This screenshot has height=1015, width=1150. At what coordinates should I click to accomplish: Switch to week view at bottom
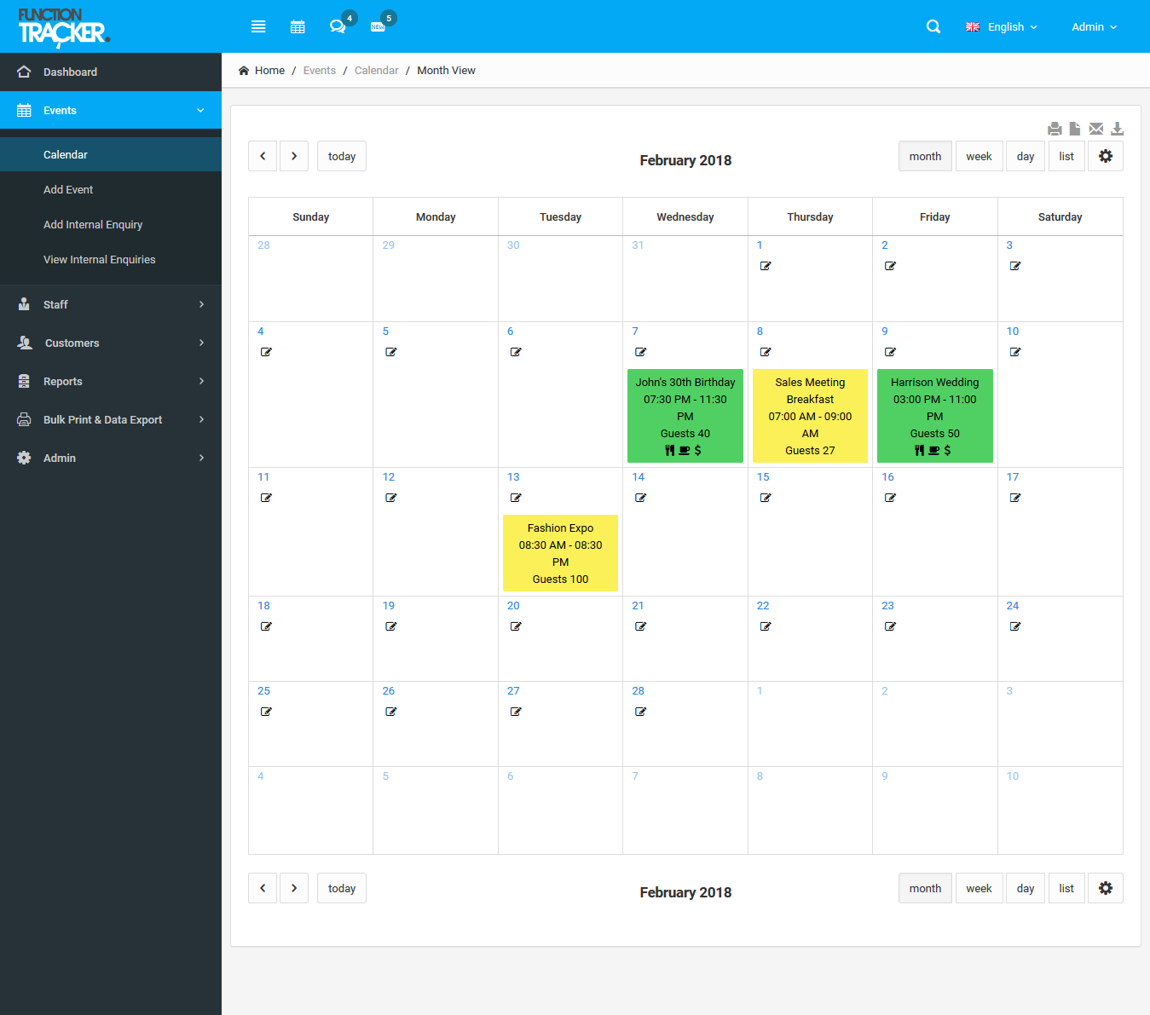[x=979, y=888]
